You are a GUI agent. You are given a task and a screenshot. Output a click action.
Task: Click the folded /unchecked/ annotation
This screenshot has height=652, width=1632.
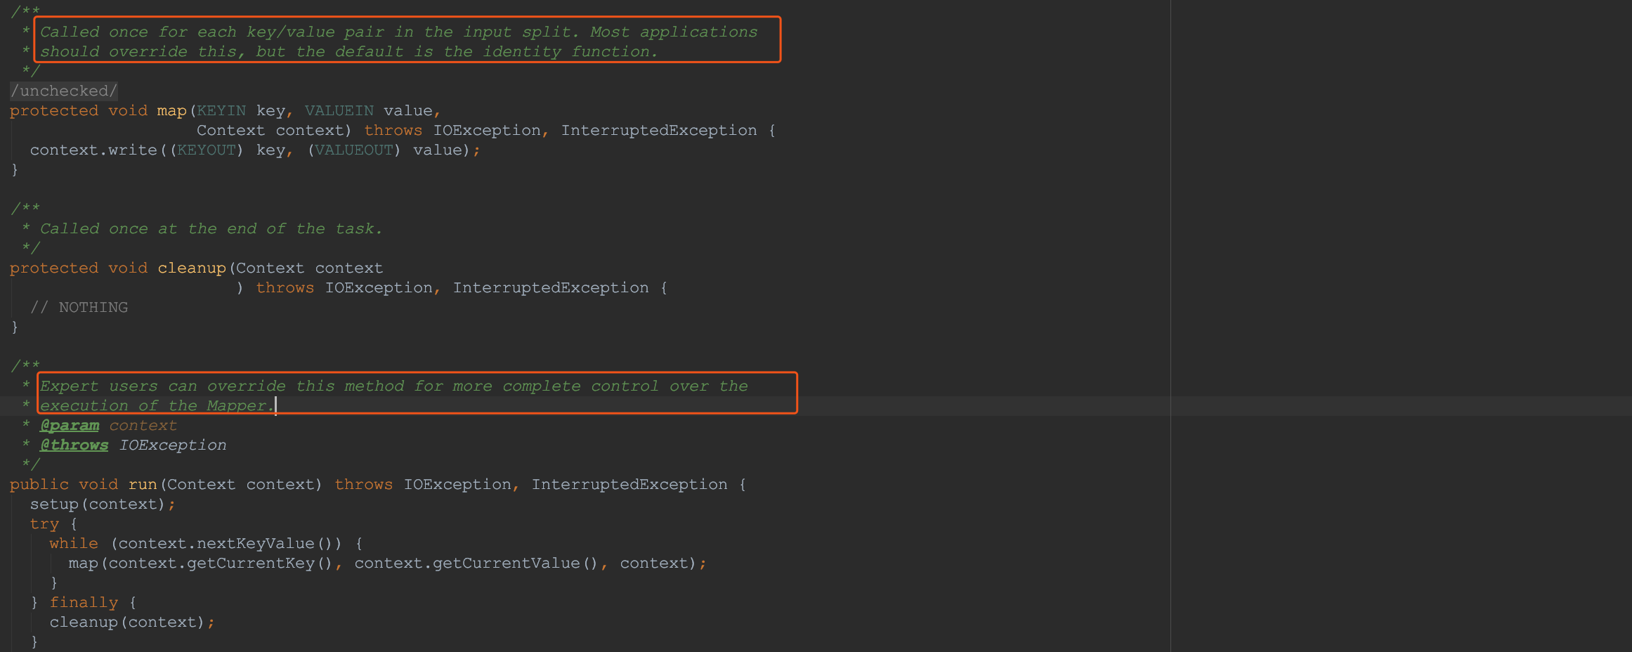coord(64,91)
